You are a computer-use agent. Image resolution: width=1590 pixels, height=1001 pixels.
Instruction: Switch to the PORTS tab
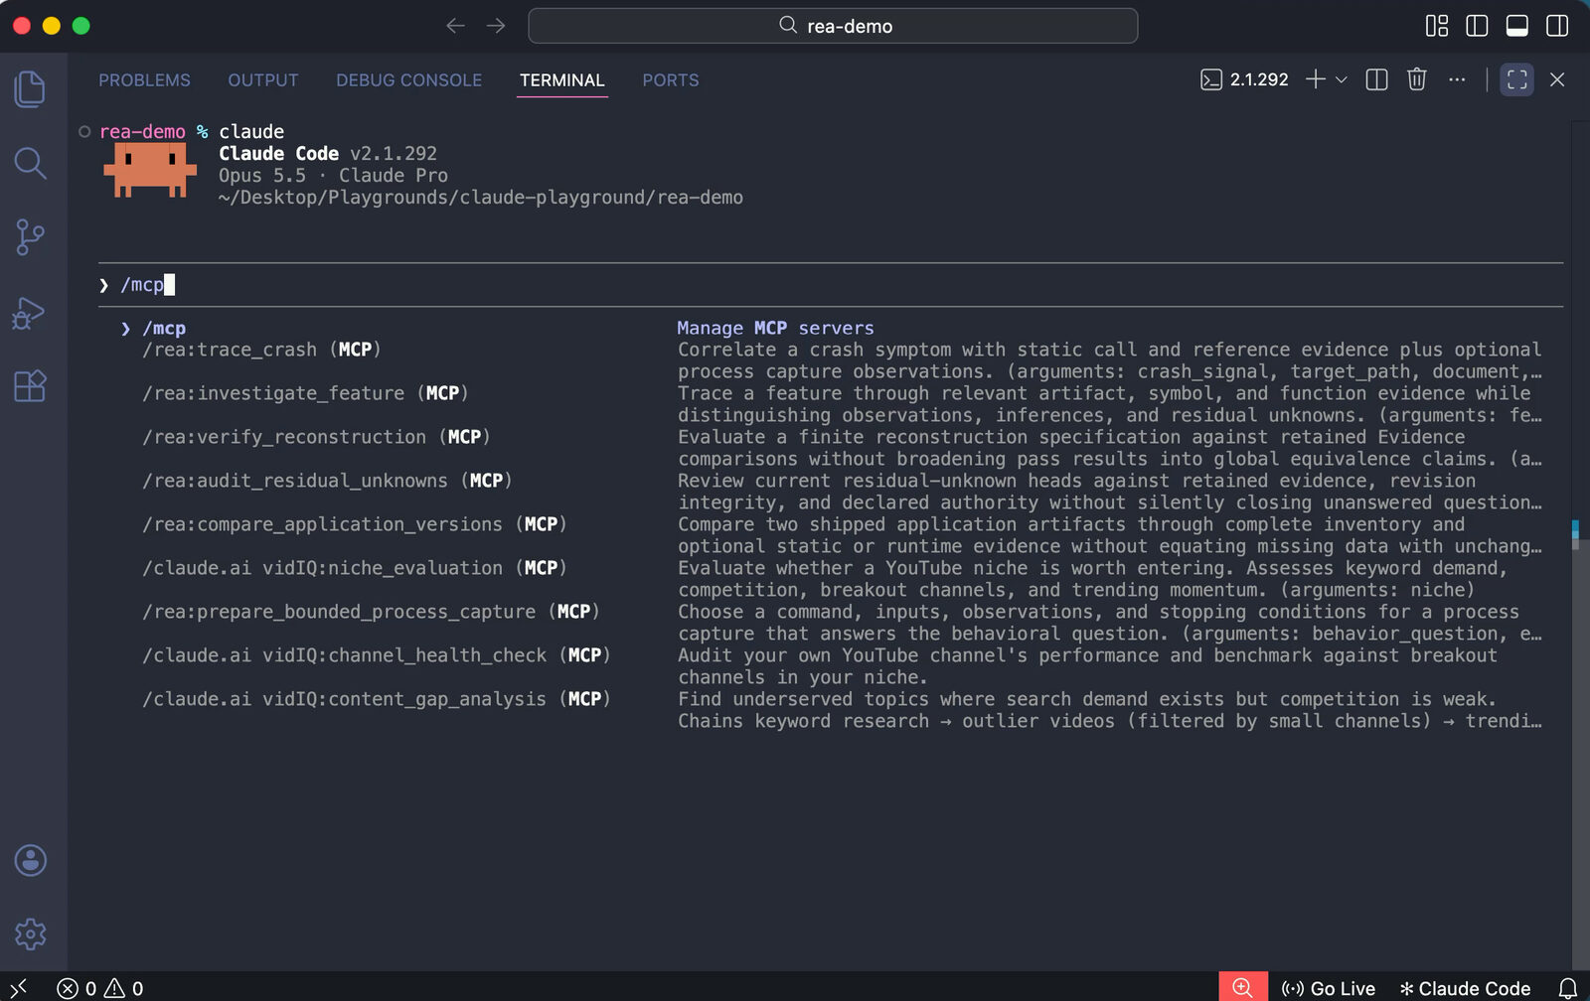tap(671, 80)
